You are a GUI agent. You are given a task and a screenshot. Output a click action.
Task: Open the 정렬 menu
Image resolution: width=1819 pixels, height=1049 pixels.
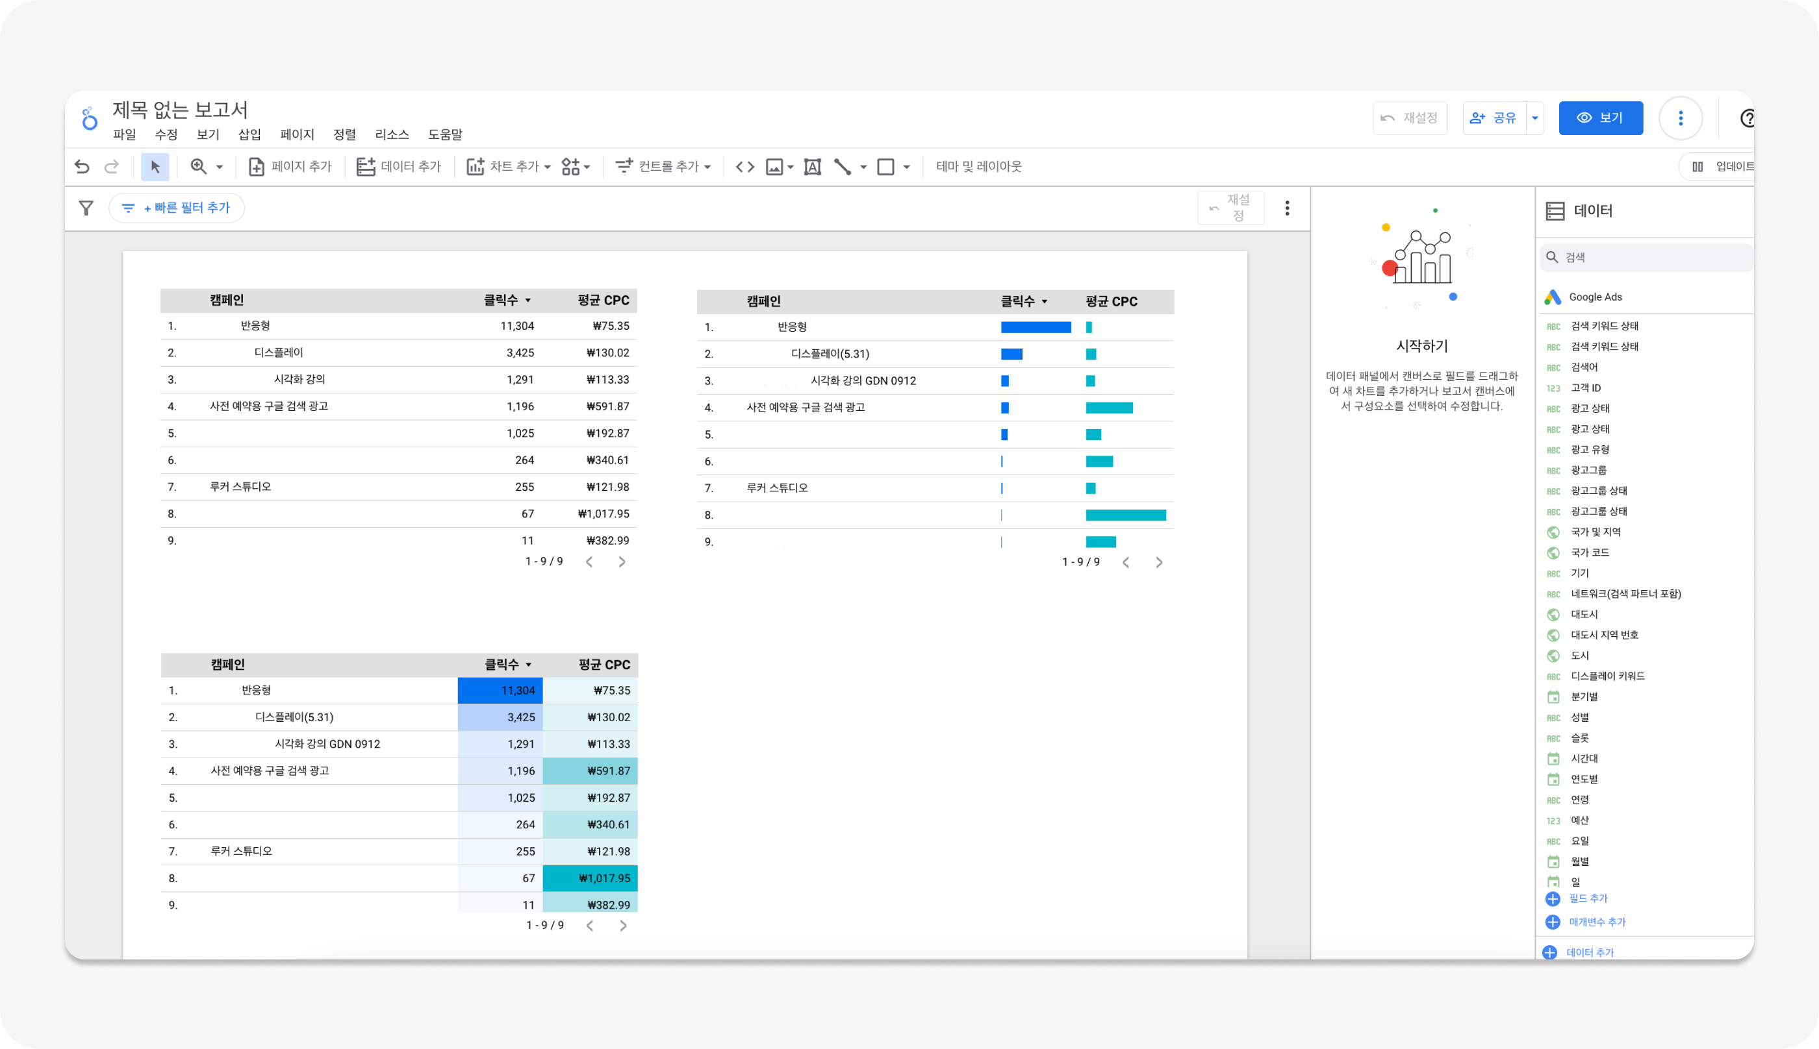click(344, 135)
